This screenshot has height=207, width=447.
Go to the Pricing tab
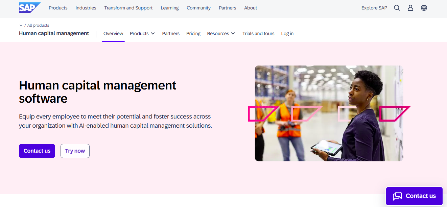coord(193,33)
